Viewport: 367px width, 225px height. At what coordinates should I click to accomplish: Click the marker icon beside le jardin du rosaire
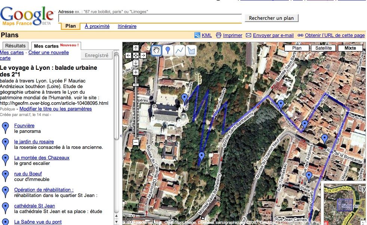[5, 144]
